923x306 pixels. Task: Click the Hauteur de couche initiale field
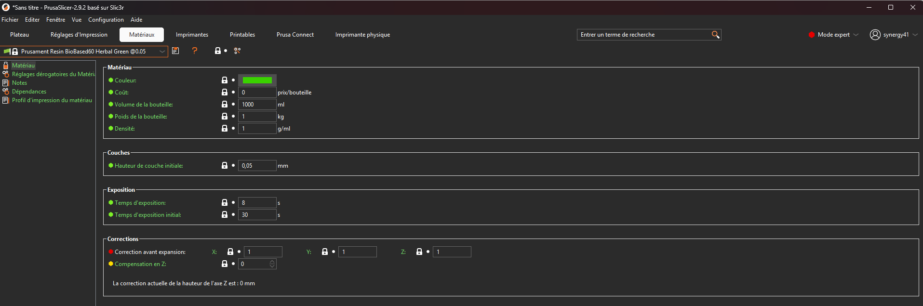pyautogui.click(x=257, y=165)
